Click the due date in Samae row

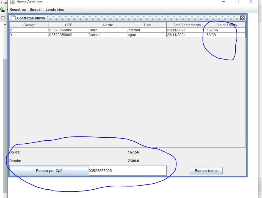click(186, 35)
